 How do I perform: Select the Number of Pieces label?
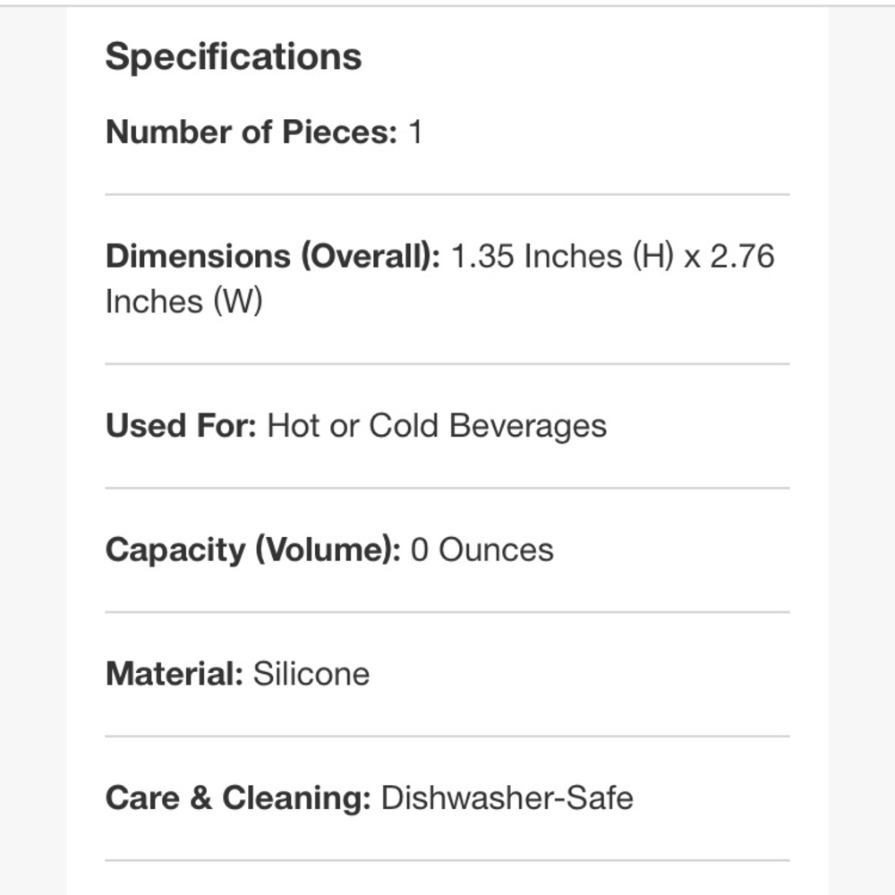point(251,132)
